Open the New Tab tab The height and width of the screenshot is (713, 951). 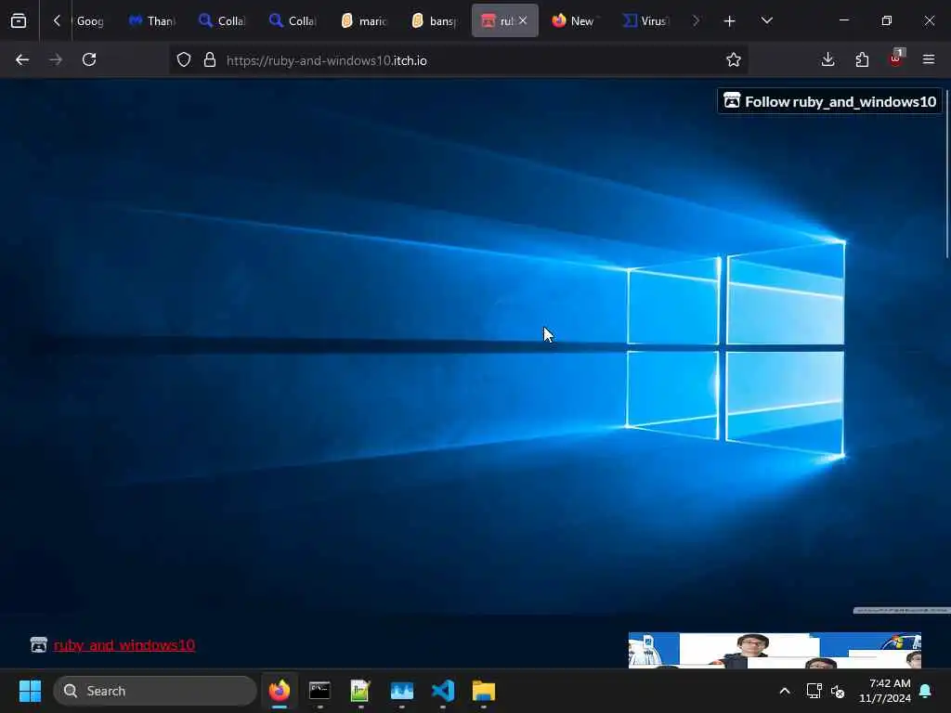[x=574, y=21]
